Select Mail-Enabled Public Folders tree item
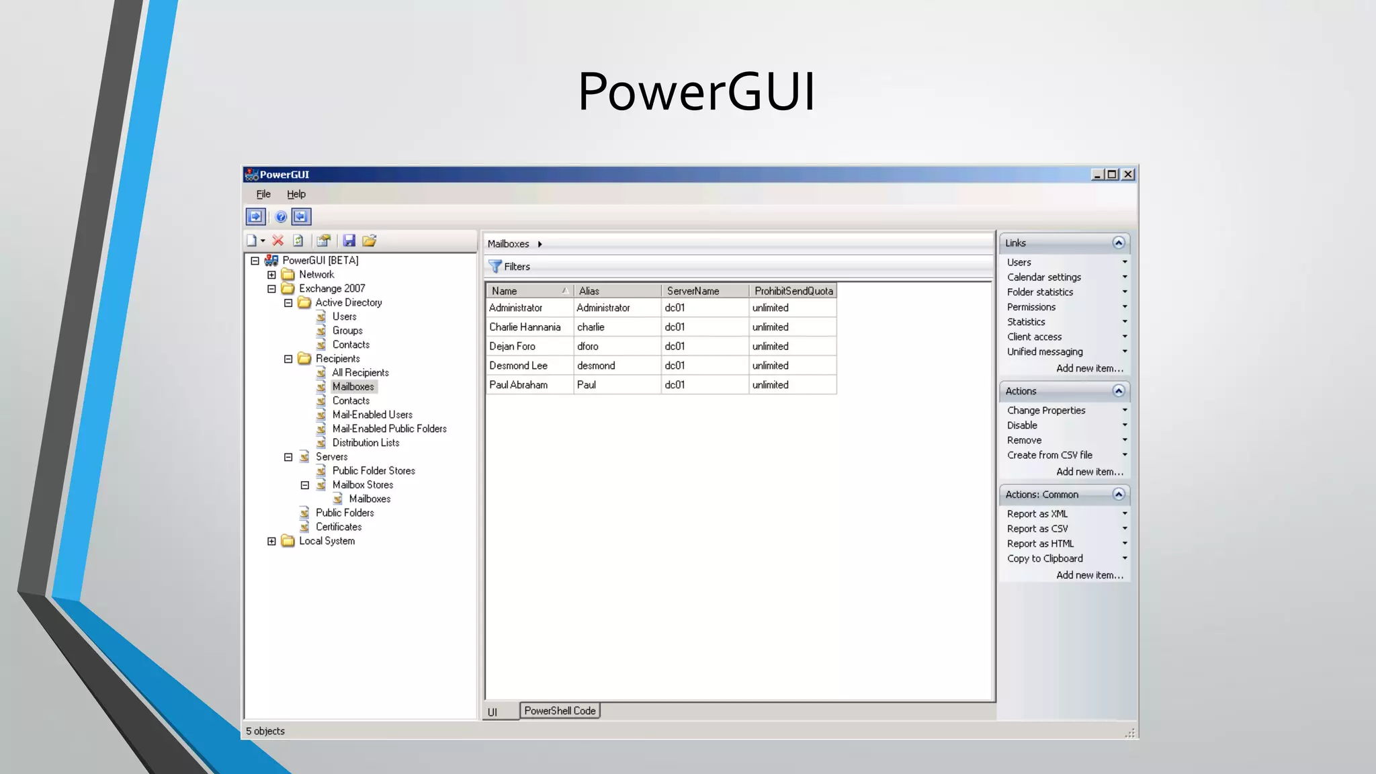The width and height of the screenshot is (1376, 774). (x=389, y=429)
